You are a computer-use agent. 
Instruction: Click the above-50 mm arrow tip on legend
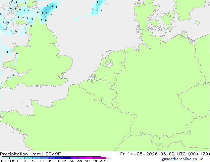tap(105, 158)
